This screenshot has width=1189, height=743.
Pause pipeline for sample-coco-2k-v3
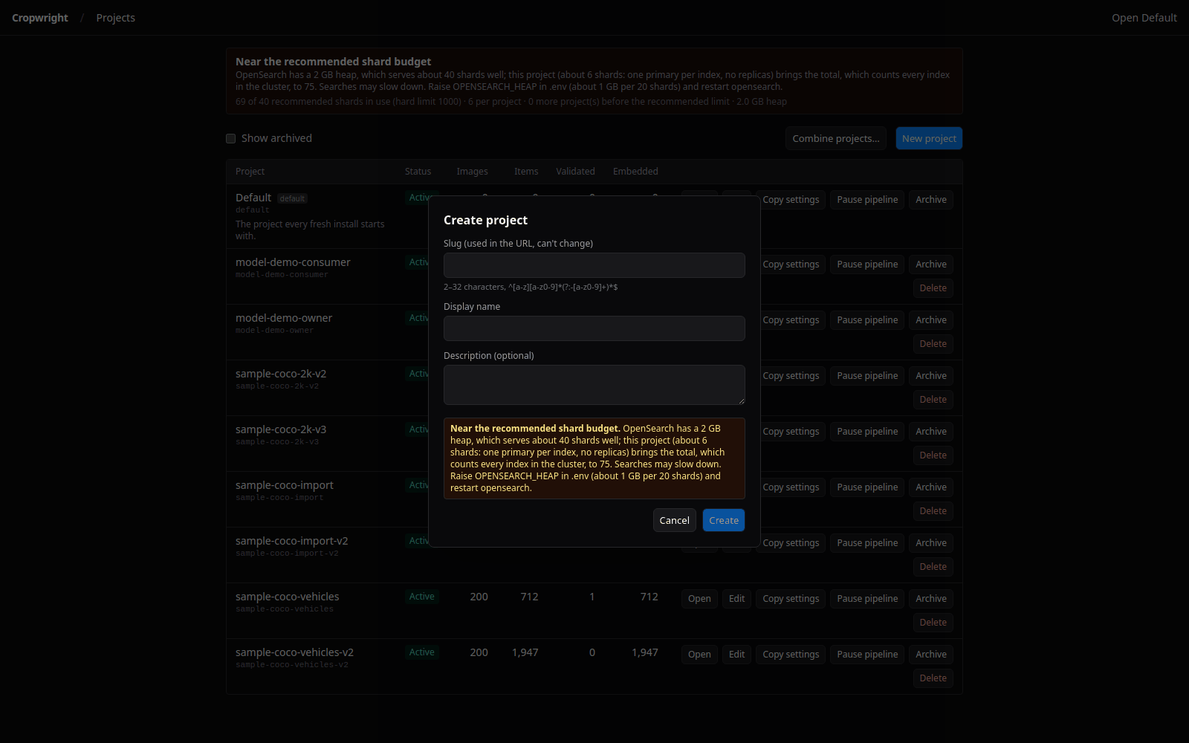click(867, 432)
